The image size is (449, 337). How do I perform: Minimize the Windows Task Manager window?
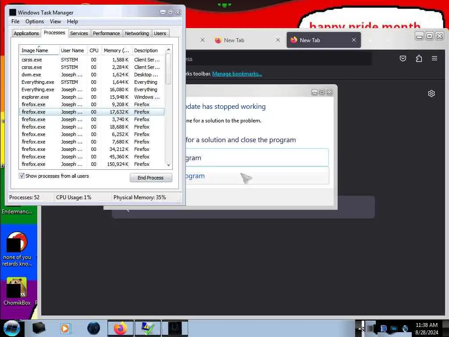click(163, 12)
